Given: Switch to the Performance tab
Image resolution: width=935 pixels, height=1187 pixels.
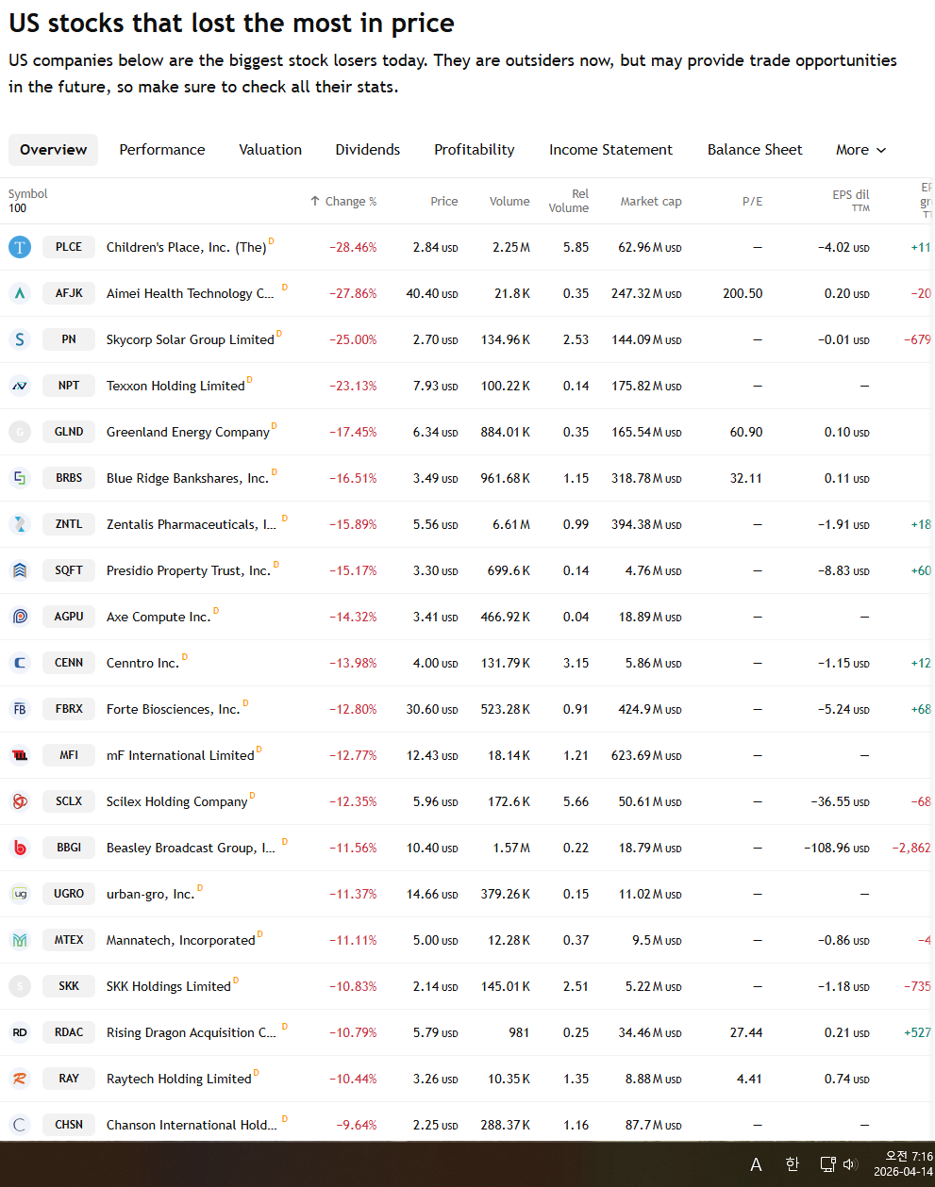Looking at the screenshot, I should tap(162, 150).
